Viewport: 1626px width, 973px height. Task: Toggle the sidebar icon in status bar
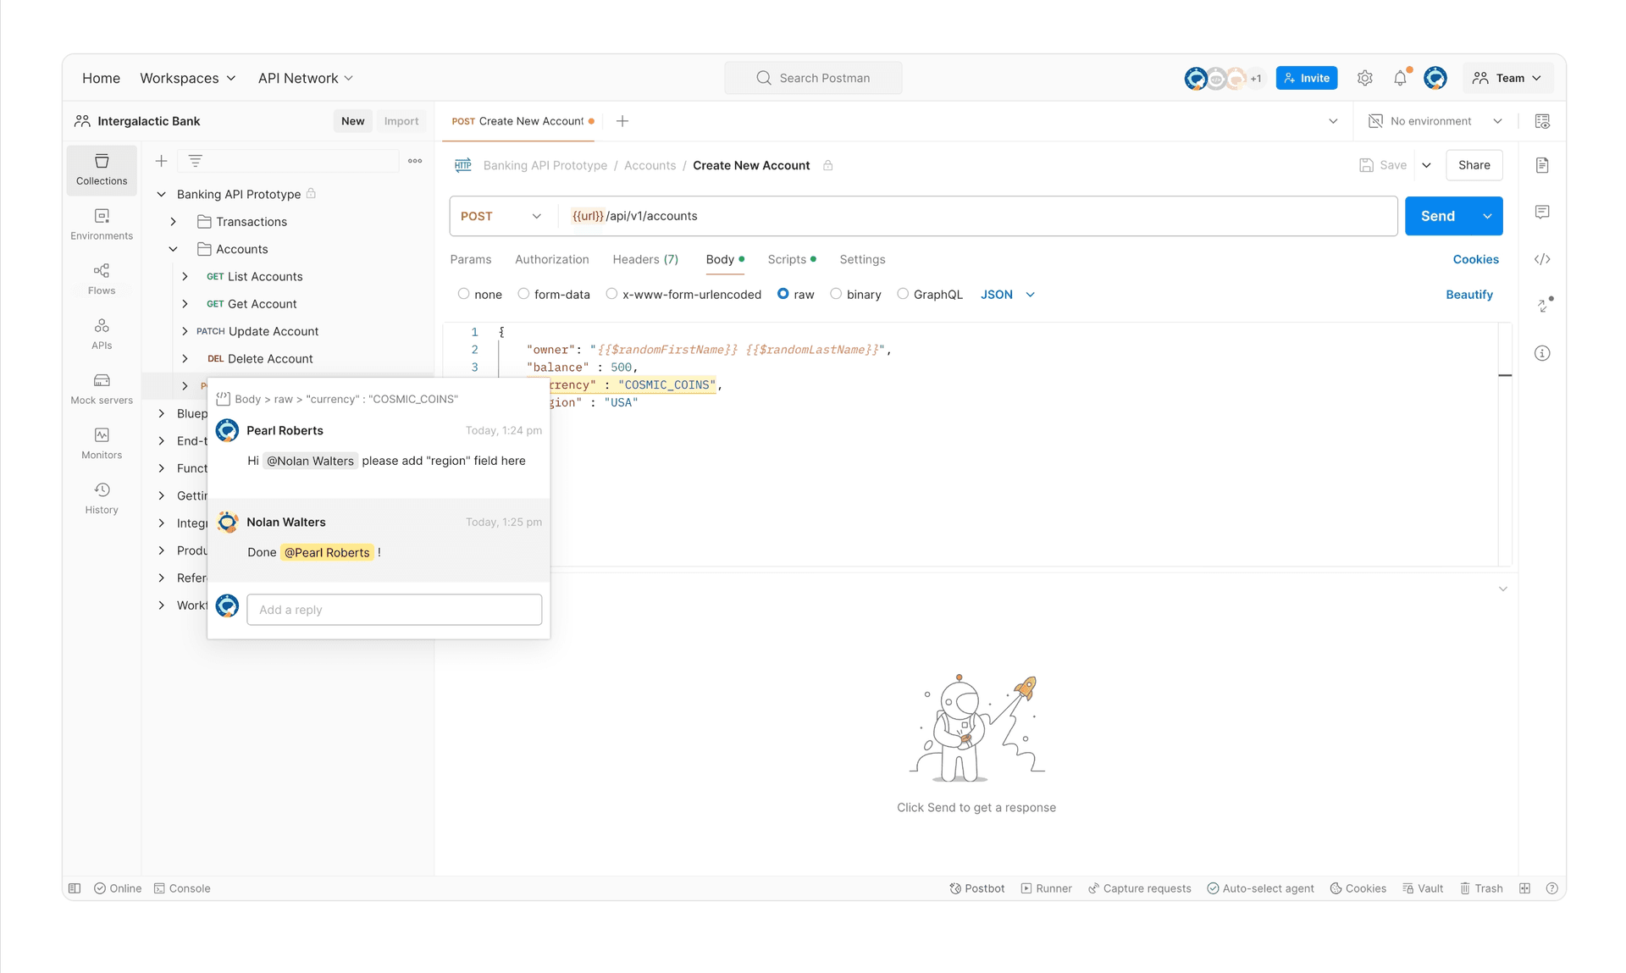75,888
